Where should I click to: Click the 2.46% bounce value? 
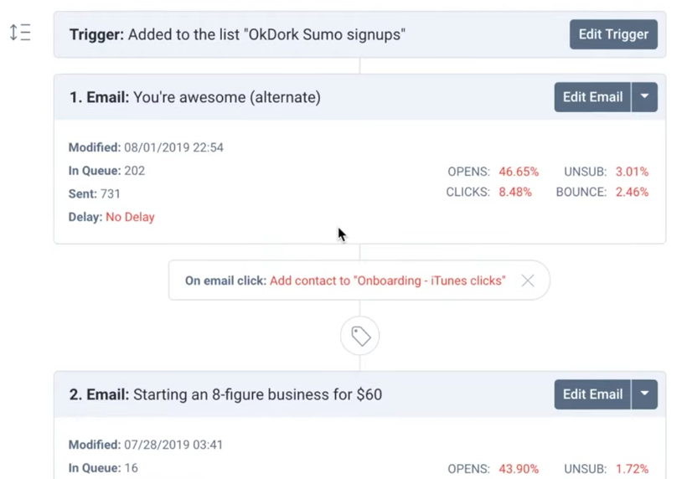632,192
